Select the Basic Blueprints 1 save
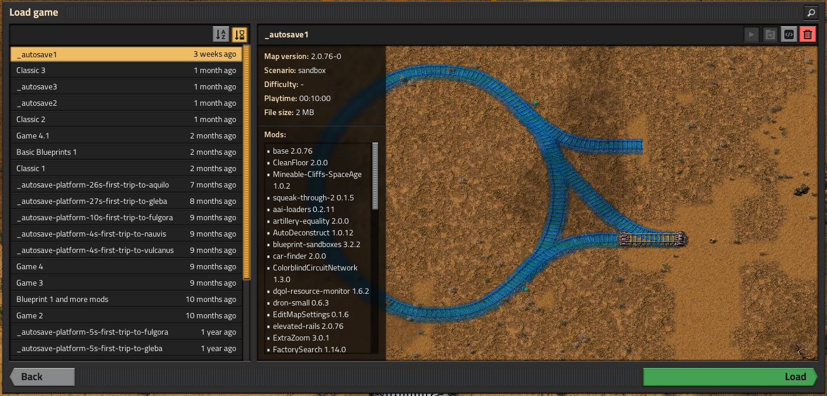The image size is (827, 396). pos(126,152)
